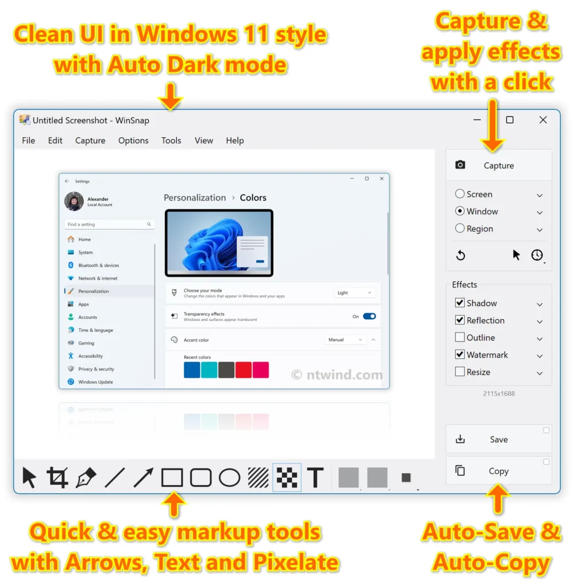Select the Pen drawing tool

tap(86, 477)
